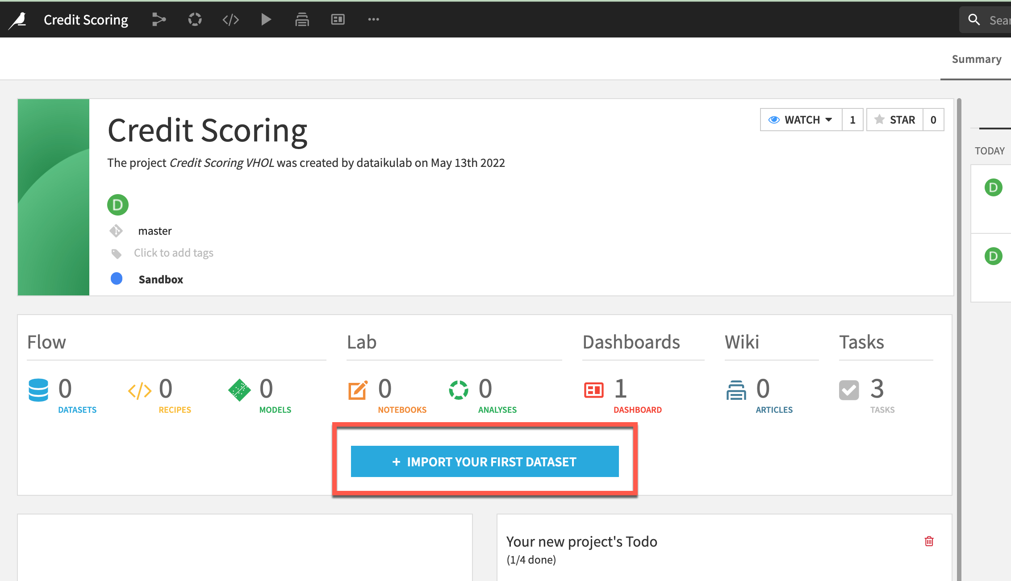This screenshot has height=581, width=1011.
Task: Open the code notebooks icon in navbar
Action: 230,20
